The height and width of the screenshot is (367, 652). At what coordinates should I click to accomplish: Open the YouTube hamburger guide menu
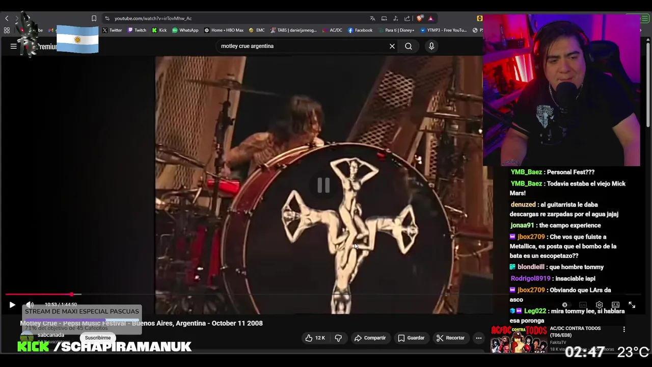13,46
